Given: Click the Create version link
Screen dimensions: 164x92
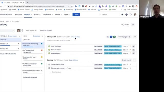Looking at the screenshot, I should (x=12, y=36).
